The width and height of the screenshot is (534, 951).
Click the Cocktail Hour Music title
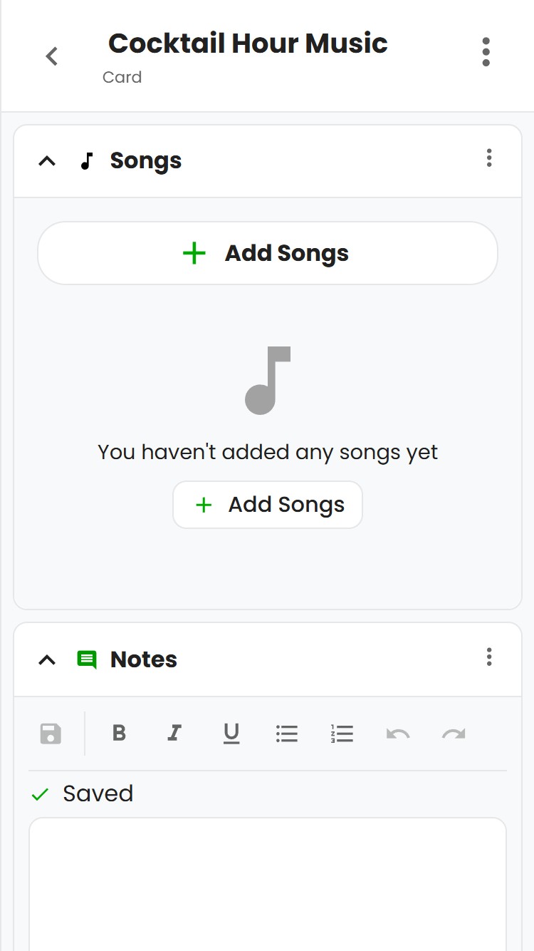248,43
